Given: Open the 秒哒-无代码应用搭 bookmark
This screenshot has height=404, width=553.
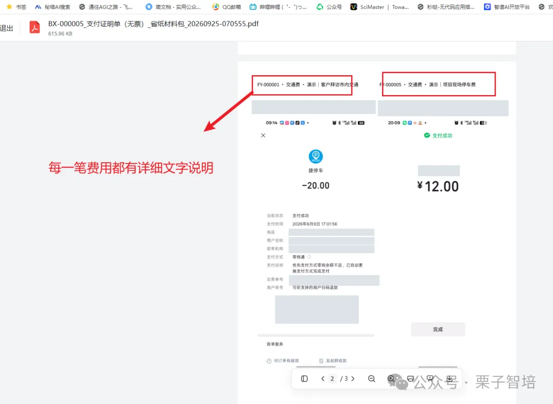Looking at the screenshot, I should 446,7.
